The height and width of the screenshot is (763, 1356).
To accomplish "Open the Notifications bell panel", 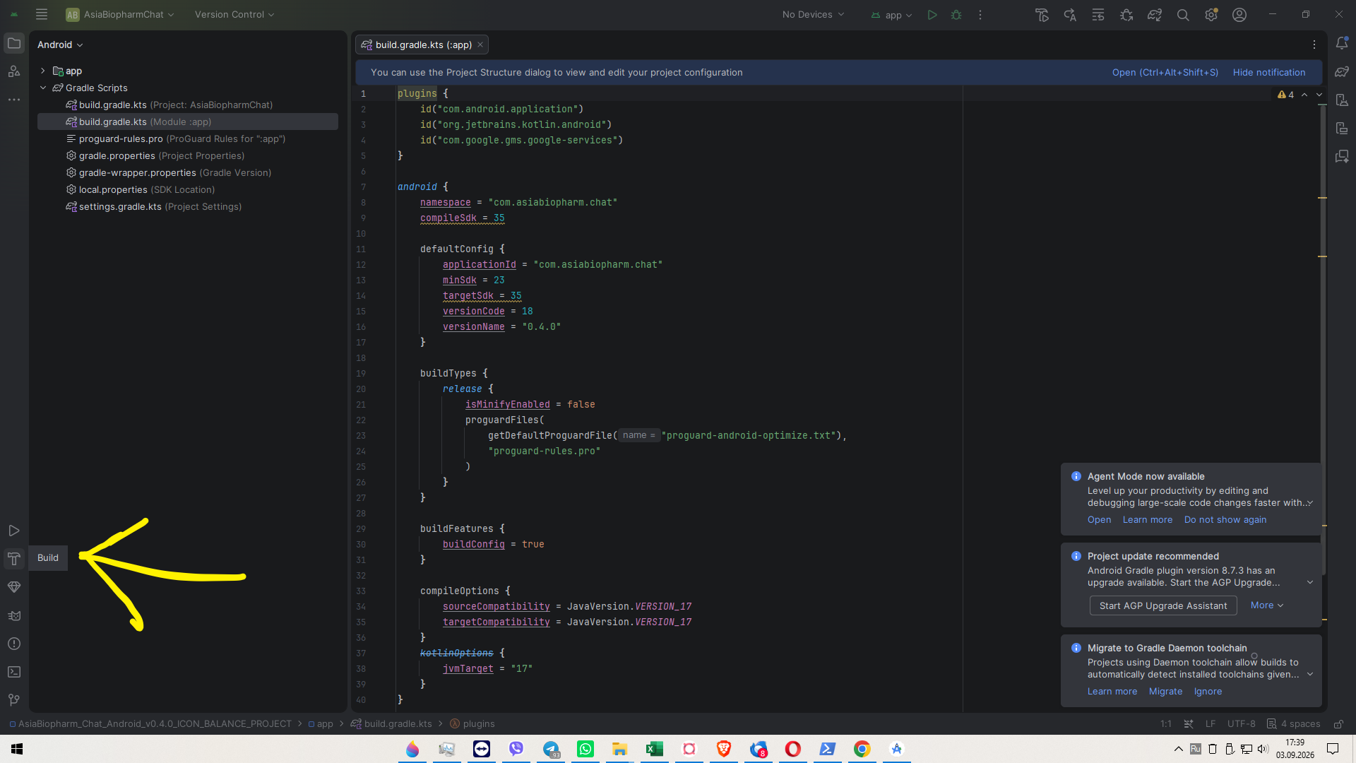I will [x=1342, y=44].
